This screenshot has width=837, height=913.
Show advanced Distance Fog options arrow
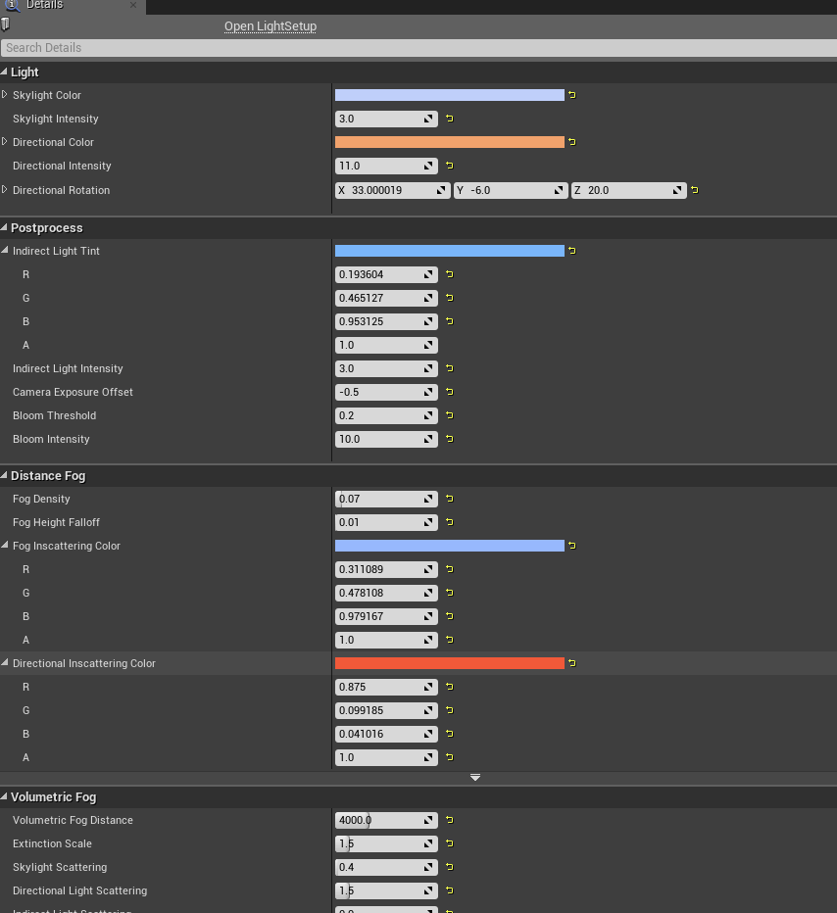[475, 778]
